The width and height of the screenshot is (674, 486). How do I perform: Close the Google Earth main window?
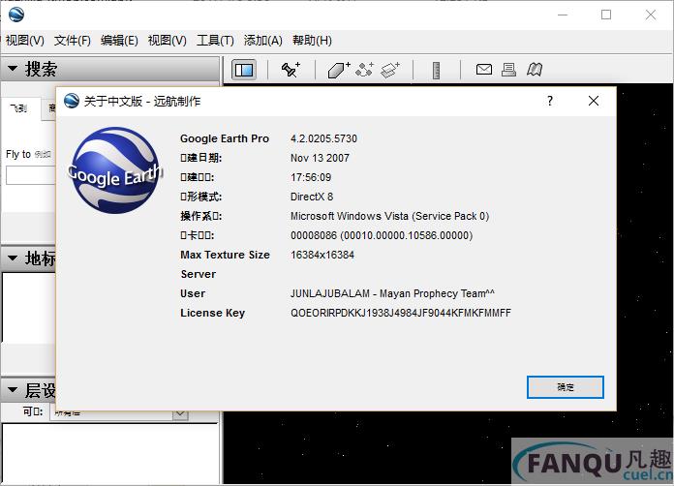click(651, 15)
